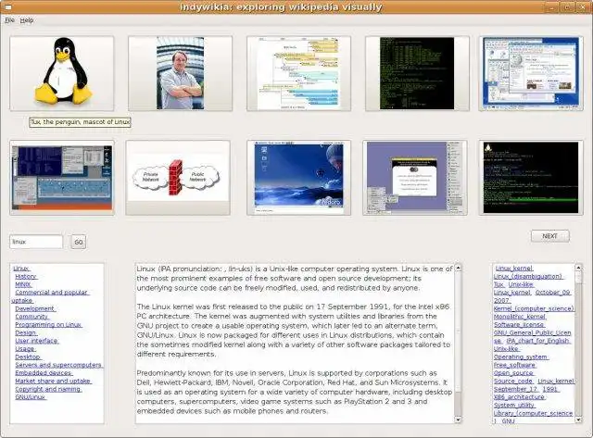Viewport: 593px width, 438px height.
Task: Open Operating system related link
Action: (x=521, y=357)
